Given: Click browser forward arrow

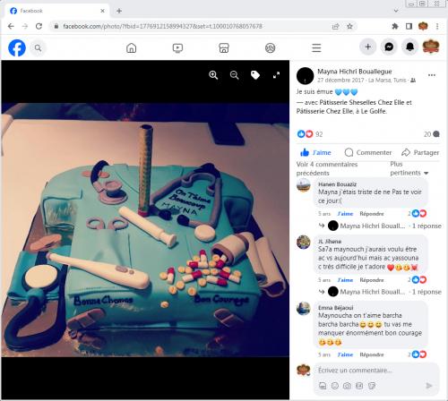Looking at the screenshot, I should pos(25,26).
